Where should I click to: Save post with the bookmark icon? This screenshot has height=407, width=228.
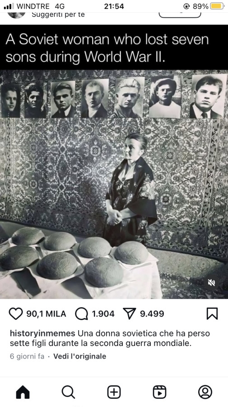point(212,313)
